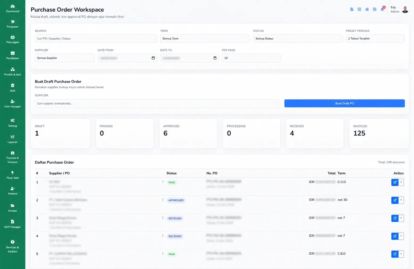Open the Dashboard sidebar item
This screenshot has width=414, height=269.
pos(13,9)
